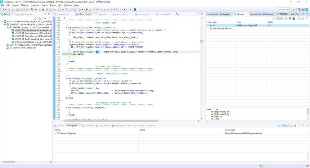This screenshot has height=168, width=310.
Task: Collapse the Thread #1 tree node
Action: pyautogui.click(x=7, y=28)
